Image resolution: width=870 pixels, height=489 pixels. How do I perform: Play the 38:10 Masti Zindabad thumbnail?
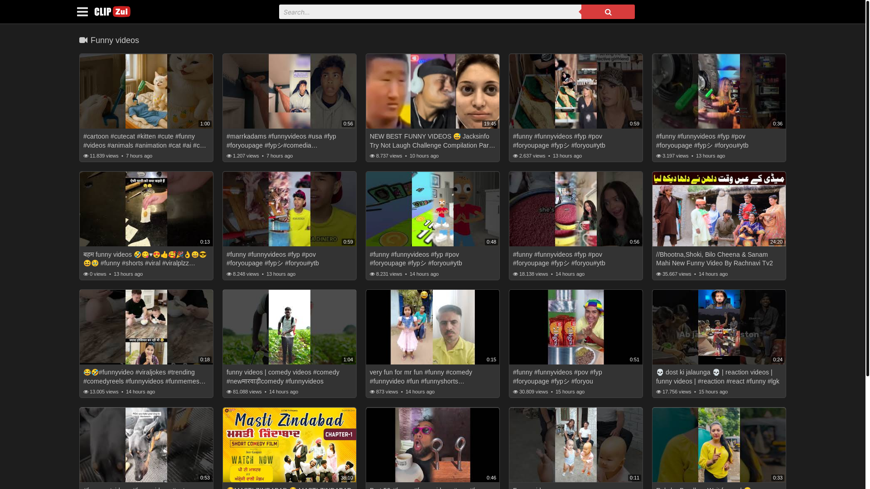pyautogui.click(x=290, y=445)
